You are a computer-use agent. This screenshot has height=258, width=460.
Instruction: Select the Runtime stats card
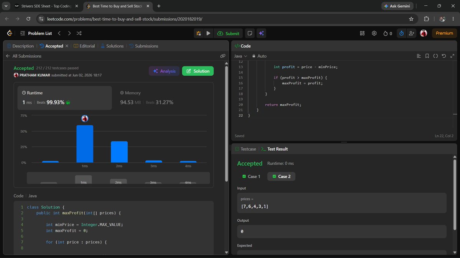[x=64, y=98]
